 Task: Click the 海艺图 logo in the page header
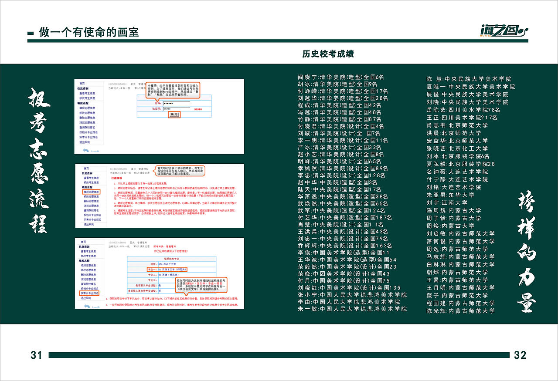click(504, 31)
